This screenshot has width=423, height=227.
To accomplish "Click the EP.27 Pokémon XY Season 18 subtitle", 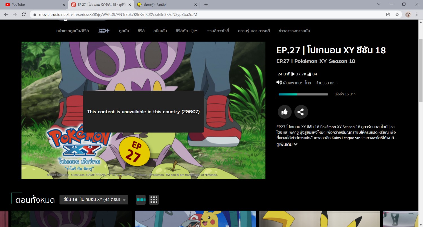I will pyautogui.click(x=316, y=61).
